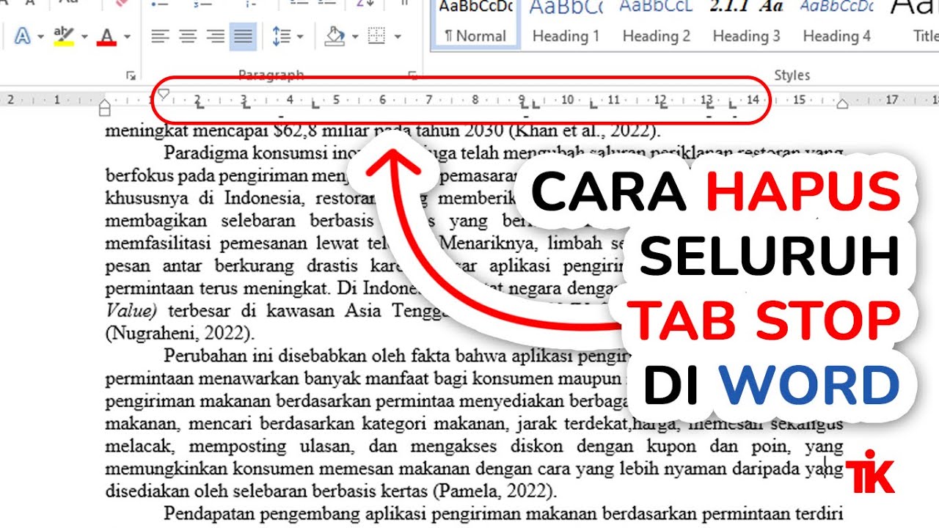The height and width of the screenshot is (528, 939).
Task: Select the right indent ruler marker
Action: click(x=843, y=104)
